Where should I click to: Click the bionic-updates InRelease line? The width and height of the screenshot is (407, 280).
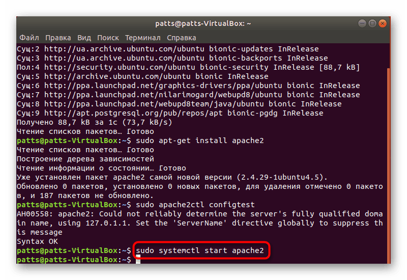pos(168,49)
